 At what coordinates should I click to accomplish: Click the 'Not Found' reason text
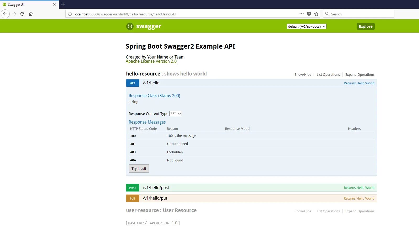point(175,160)
